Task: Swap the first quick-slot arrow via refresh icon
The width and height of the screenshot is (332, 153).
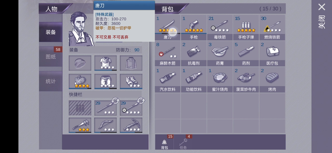Action: pos(115,101)
